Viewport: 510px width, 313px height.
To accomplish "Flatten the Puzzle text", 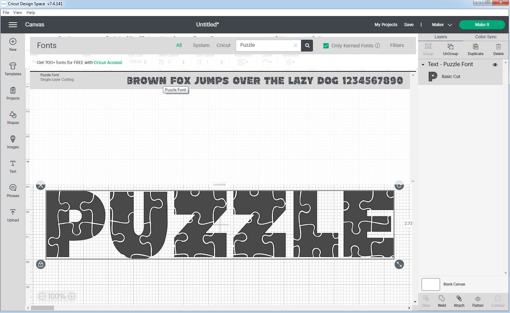I will coord(477,301).
